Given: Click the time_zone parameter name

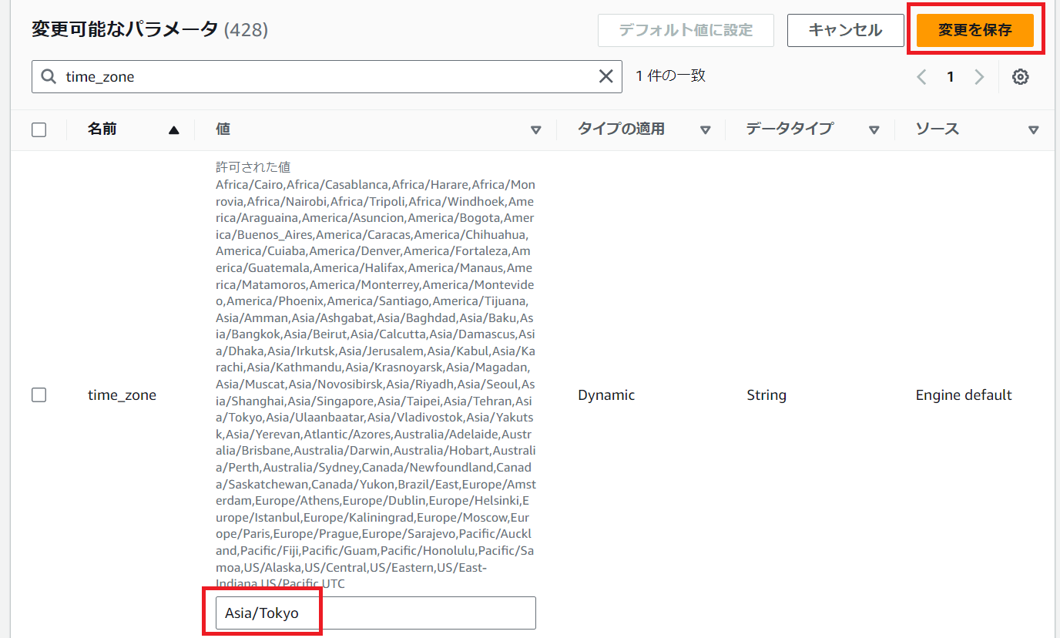Looking at the screenshot, I should [x=122, y=395].
